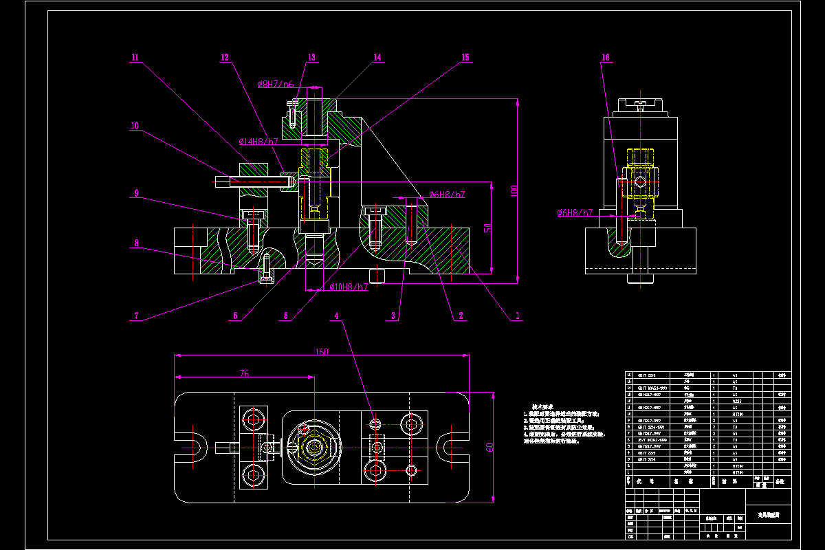This screenshot has width=825, height=550.
Task: Select the 100 height dimension text
Action: click(514, 190)
